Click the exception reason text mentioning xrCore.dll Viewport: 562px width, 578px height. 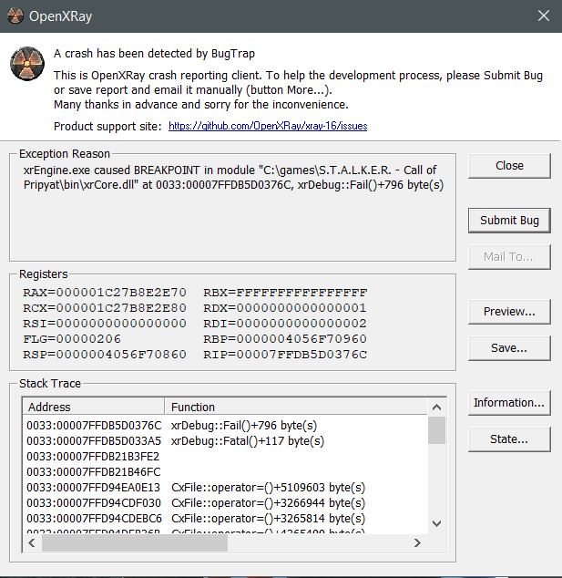(x=233, y=177)
